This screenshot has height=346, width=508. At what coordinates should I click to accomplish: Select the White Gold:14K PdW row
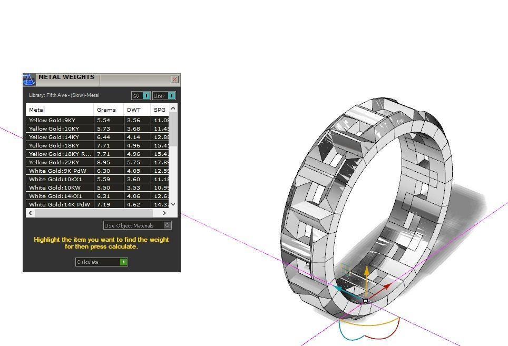point(97,204)
